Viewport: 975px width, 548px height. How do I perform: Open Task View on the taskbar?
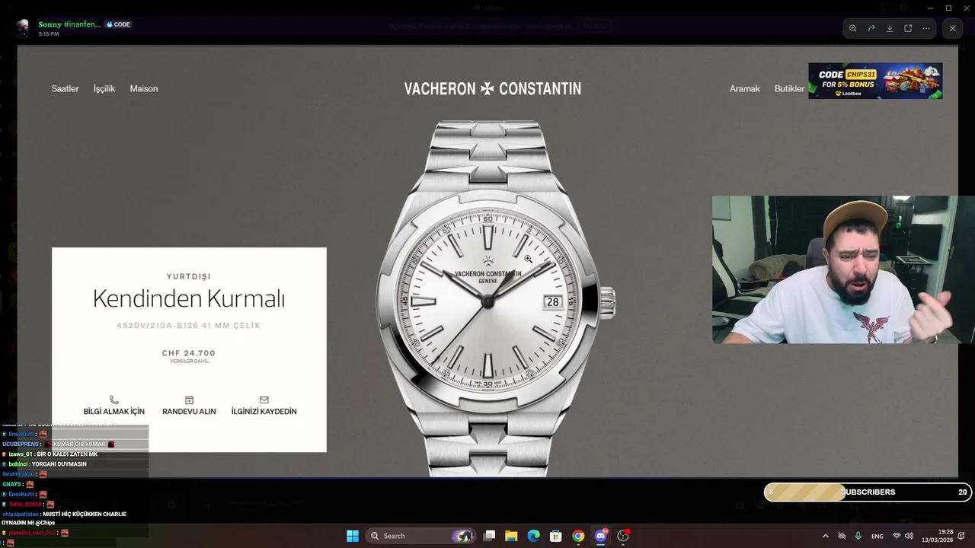pyautogui.click(x=490, y=536)
